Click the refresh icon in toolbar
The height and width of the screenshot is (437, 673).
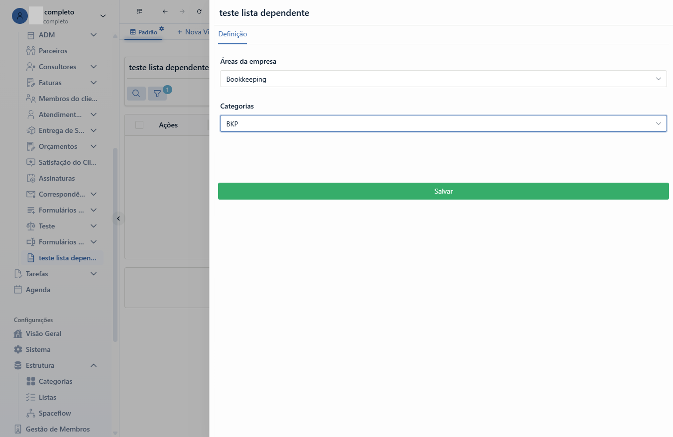[199, 11]
